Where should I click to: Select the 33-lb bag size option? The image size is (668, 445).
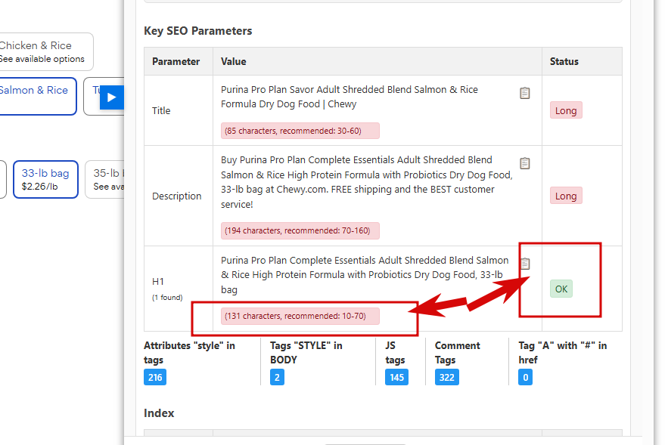click(x=45, y=179)
